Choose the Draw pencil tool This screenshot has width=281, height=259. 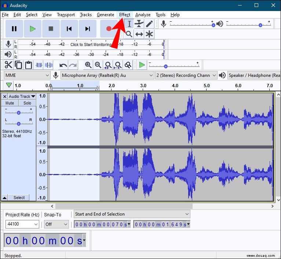149,24
